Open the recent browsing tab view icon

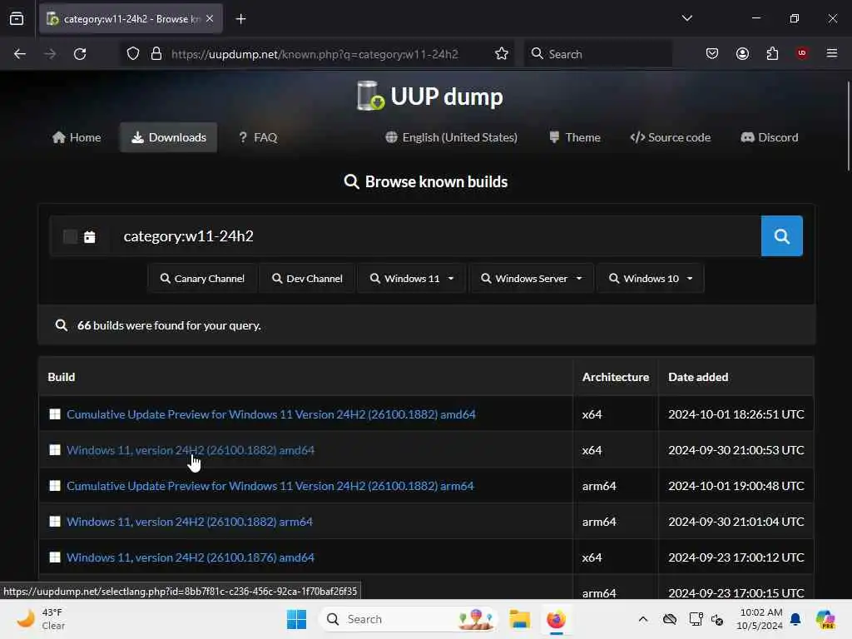tap(17, 19)
